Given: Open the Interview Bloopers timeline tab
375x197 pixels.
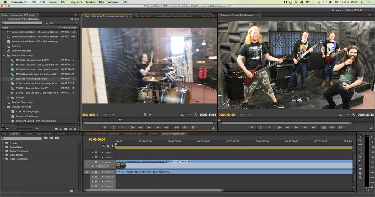Looking at the screenshot, I should (134, 134).
